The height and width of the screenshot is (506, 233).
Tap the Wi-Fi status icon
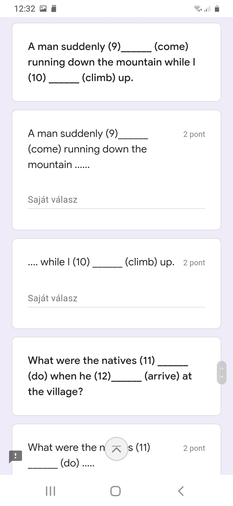pos(197,9)
